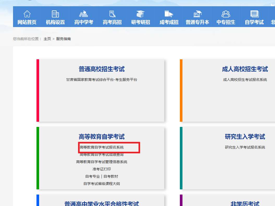Screen dimensions: 275x206
Task: Open 成人高校招生考试报名系统 link
Action: pyautogui.click(x=245, y=80)
